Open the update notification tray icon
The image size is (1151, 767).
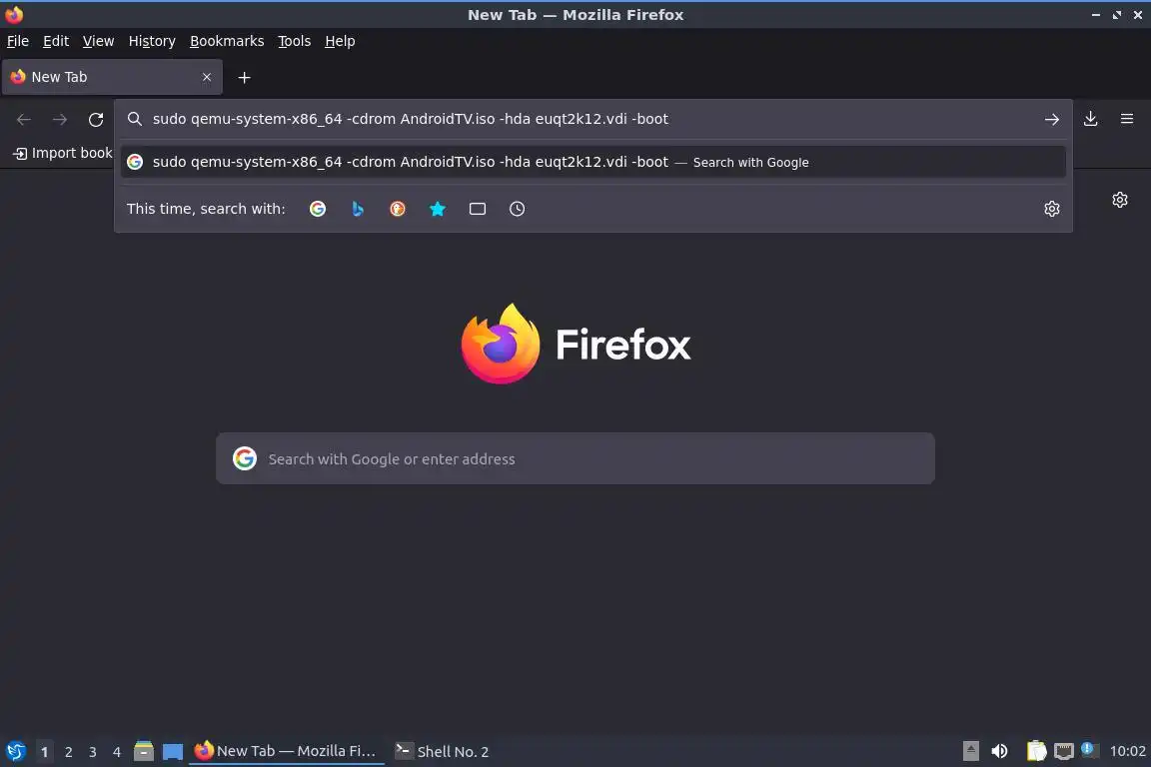coord(1089,749)
